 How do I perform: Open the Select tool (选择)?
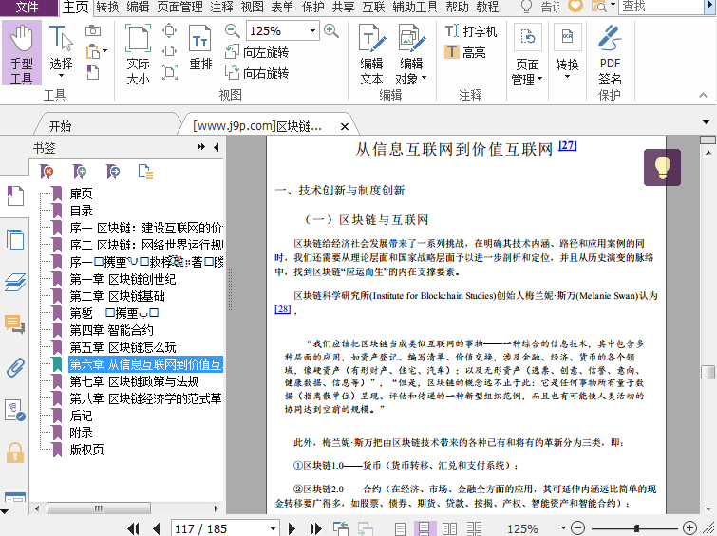pos(61,50)
